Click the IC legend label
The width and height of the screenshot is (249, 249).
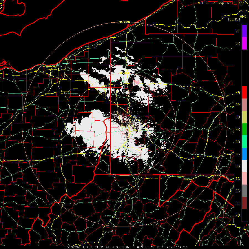point(237,179)
